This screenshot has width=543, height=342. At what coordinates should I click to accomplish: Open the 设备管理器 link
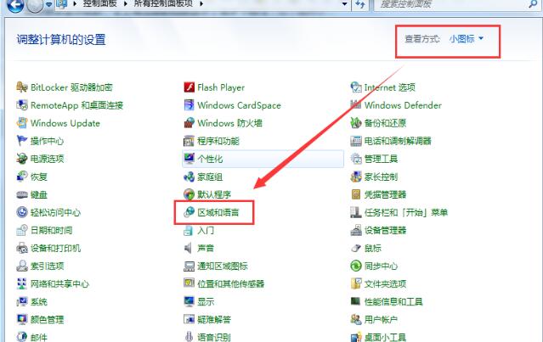coord(385,230)
